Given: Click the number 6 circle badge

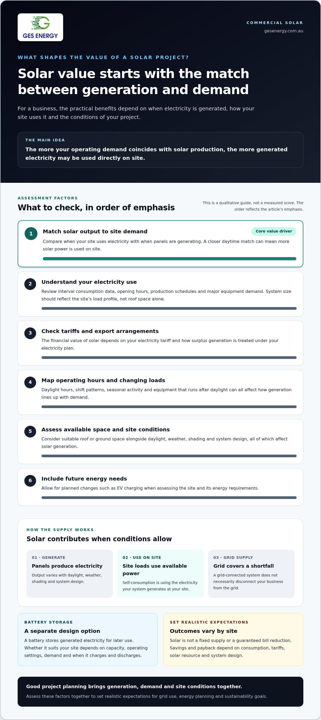Looking at the screenshot, I should 30,481.
